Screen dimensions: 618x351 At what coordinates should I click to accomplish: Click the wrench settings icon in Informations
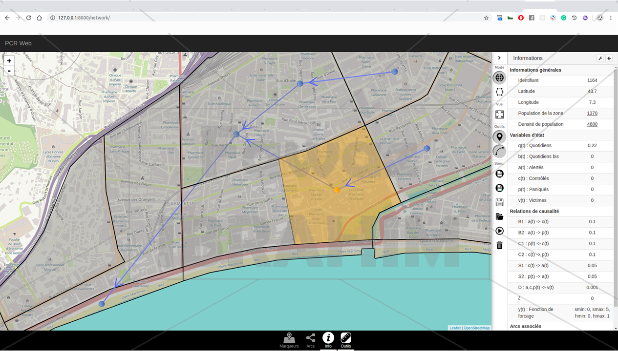pyautogui.click(x=600, y=58)
